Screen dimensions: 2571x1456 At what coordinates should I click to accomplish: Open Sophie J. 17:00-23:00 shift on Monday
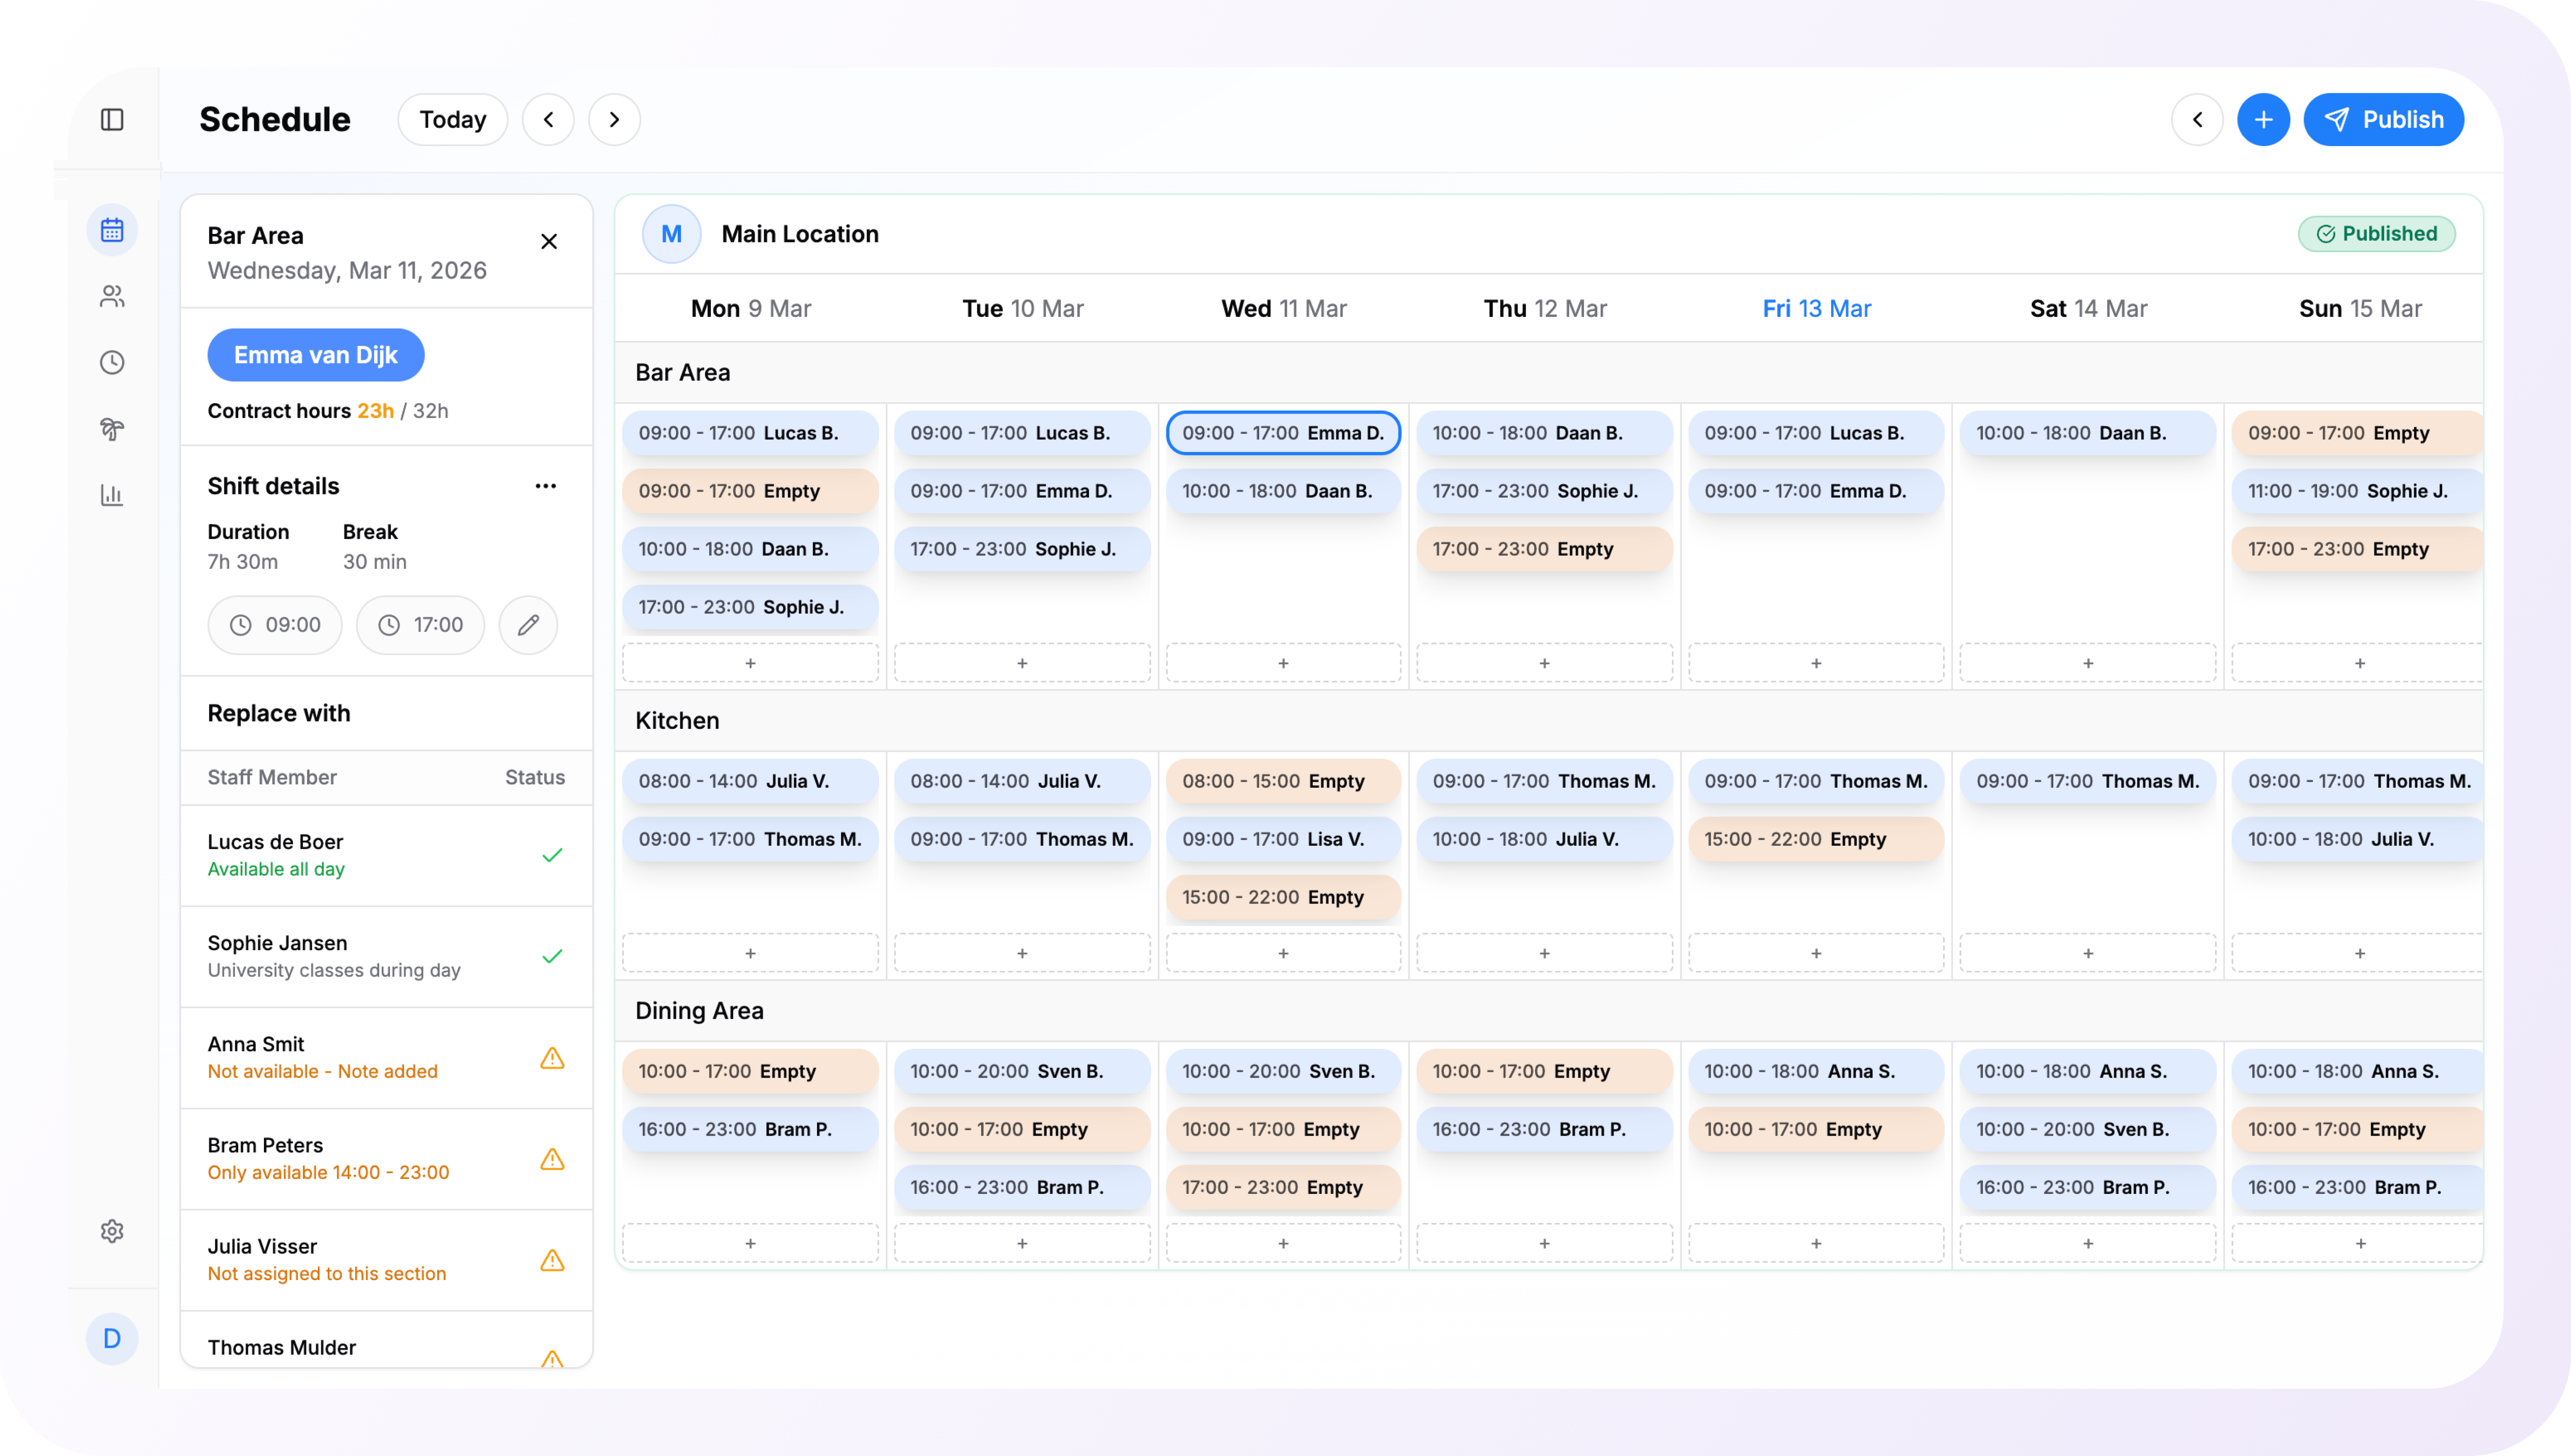point(750,607)
